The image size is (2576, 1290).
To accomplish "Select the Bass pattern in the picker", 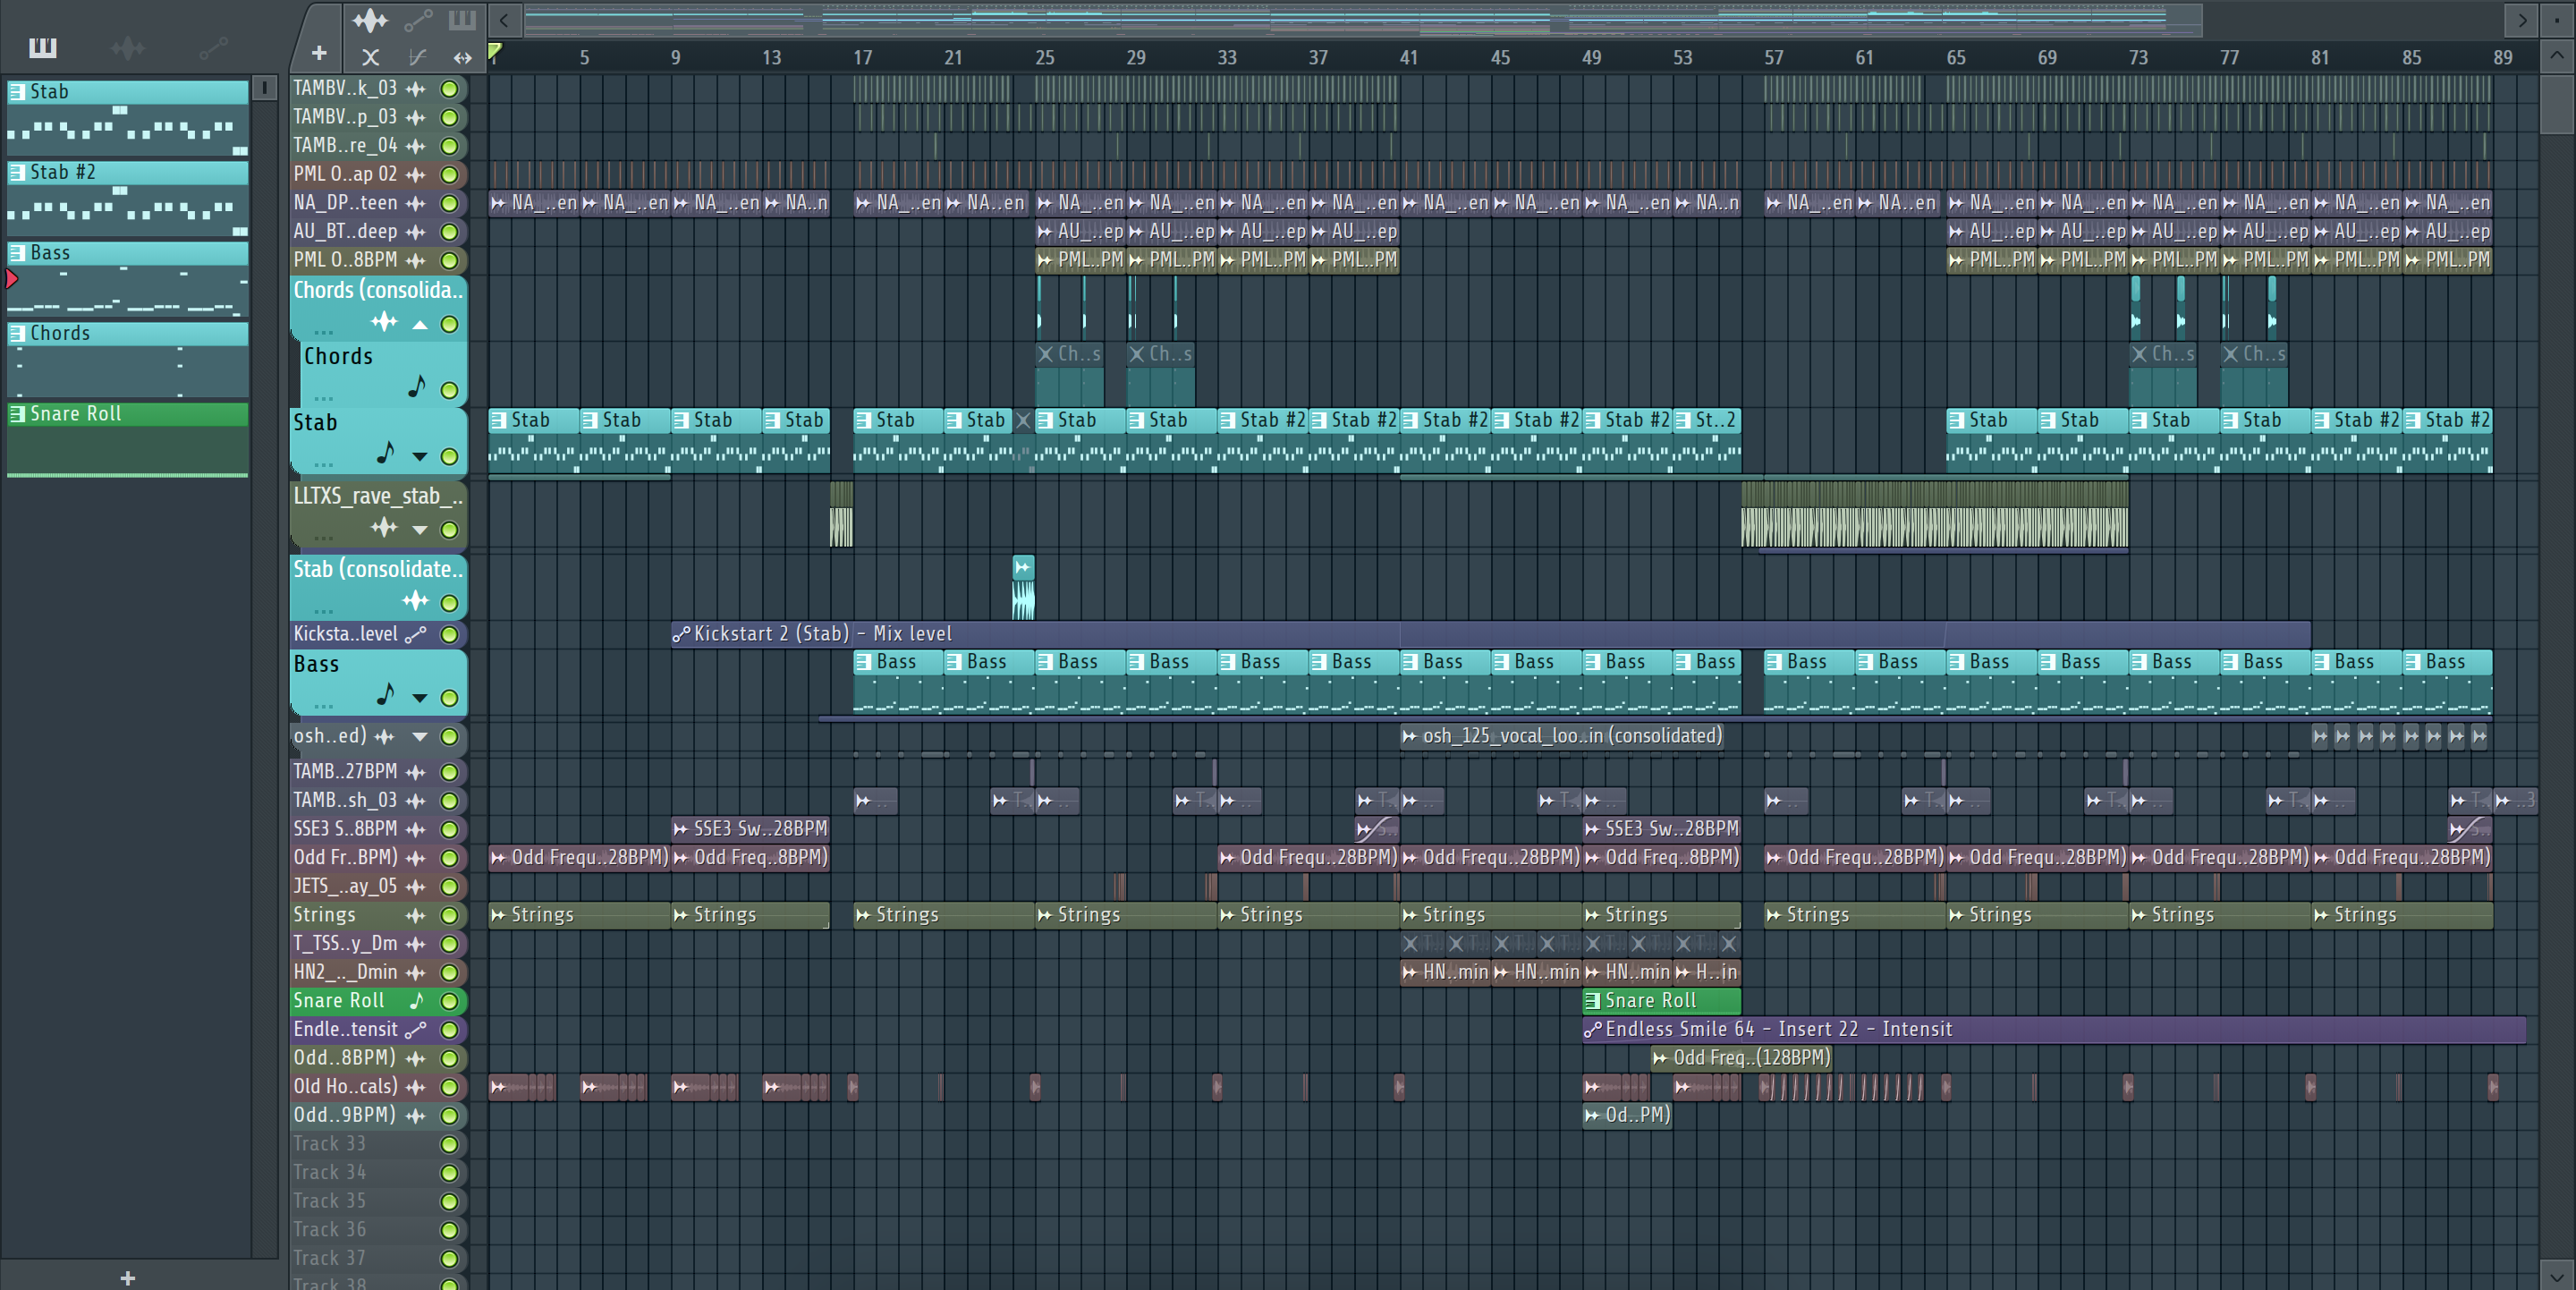I will click(x=128, y=279).
